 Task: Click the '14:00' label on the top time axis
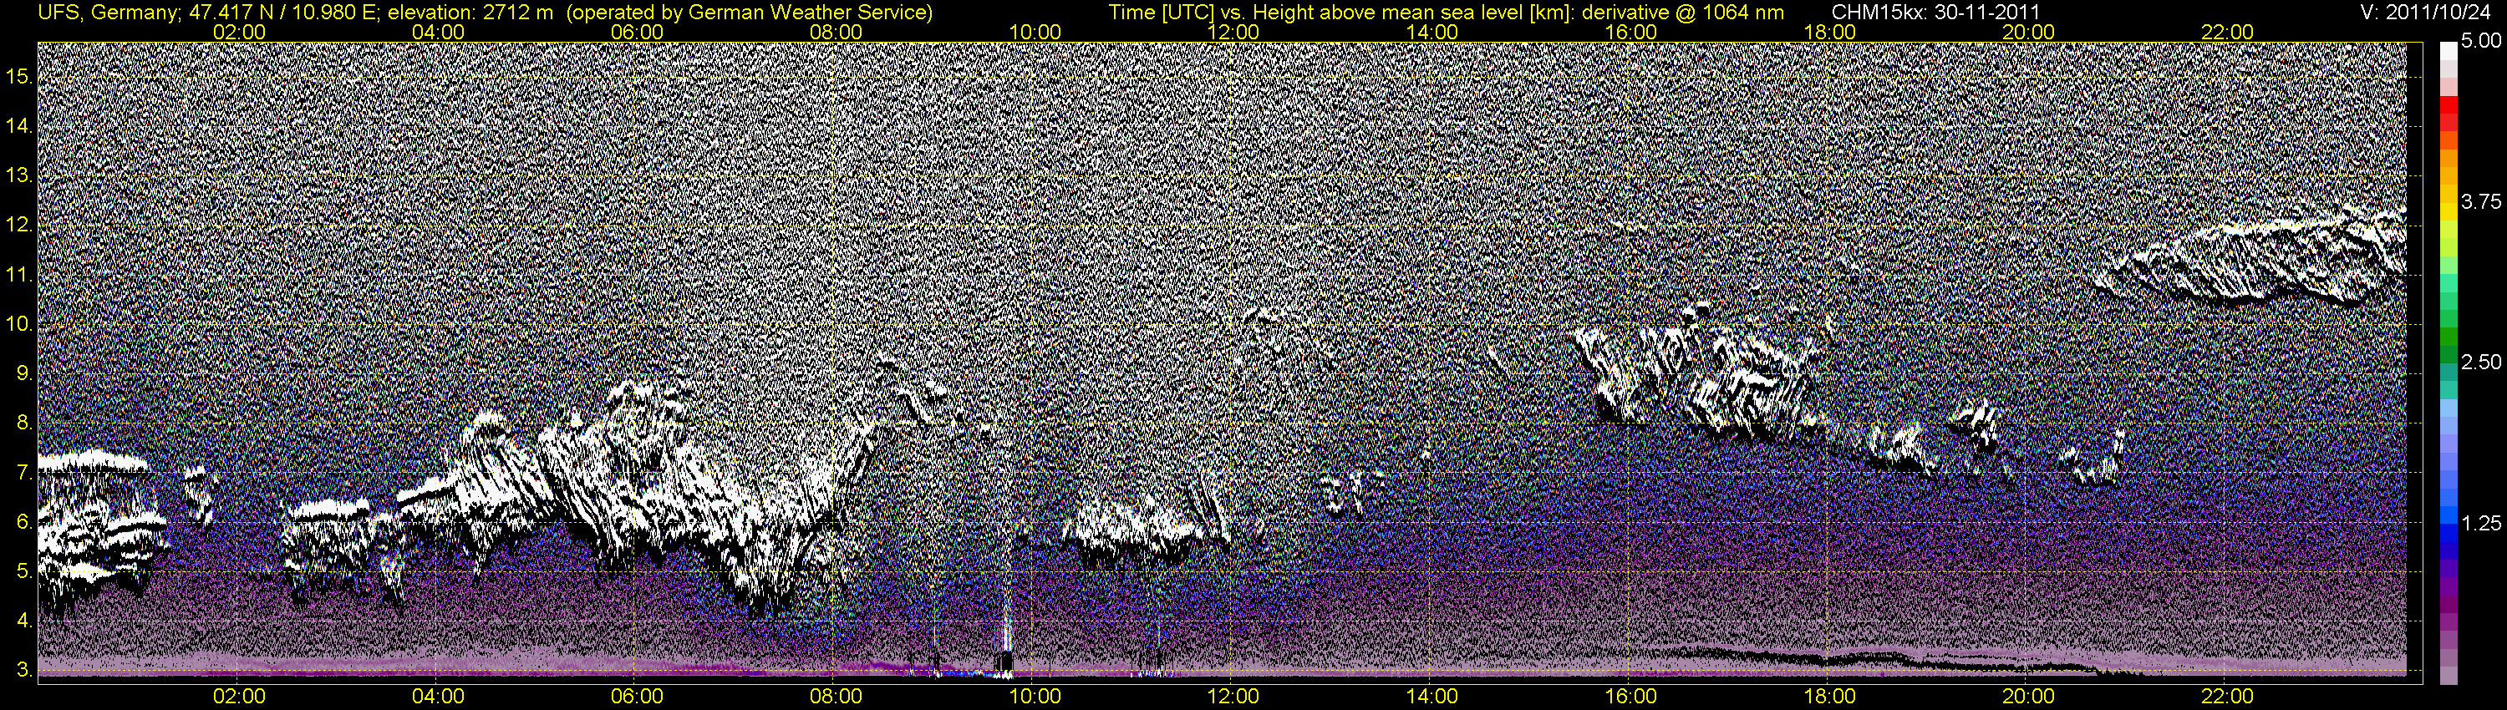(x=1432, y=32)
